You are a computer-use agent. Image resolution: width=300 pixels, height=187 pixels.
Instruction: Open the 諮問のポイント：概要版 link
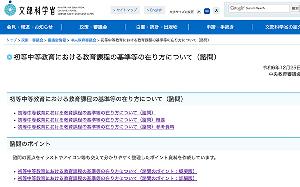click(x=107, y=171)
